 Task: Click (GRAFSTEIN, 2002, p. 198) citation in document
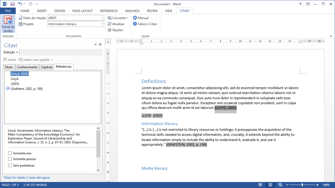pyautogui.click(x=187, y=144)
